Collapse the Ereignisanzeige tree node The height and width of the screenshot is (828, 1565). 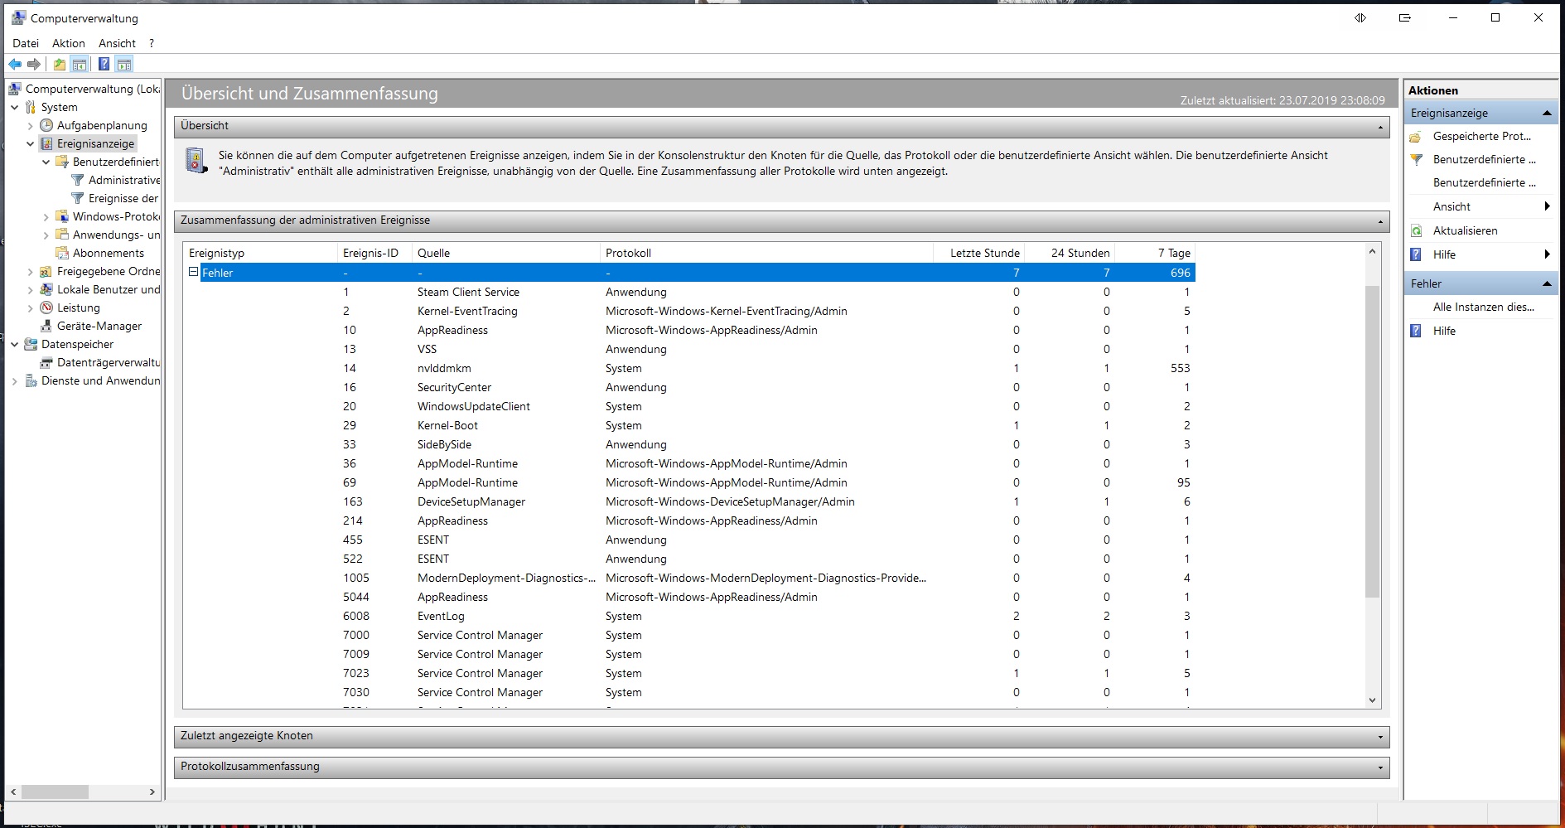[x=31, y=143]
